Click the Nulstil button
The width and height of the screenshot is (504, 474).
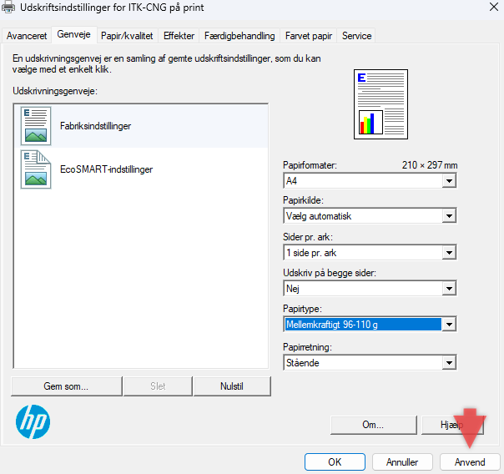pyautogui.click(x=232, y=386)
